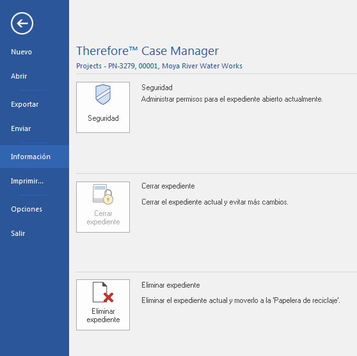Screen dimensions: 357x356
Task: Select Abrir in the sidebar
Action: click(19, 76)
